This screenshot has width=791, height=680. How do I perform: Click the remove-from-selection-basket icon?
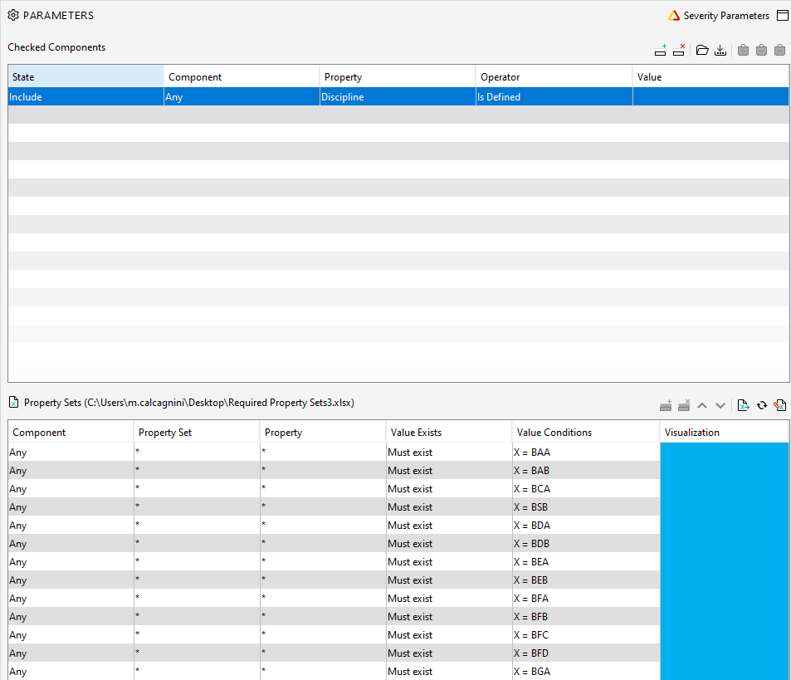(x=762, y=50)
